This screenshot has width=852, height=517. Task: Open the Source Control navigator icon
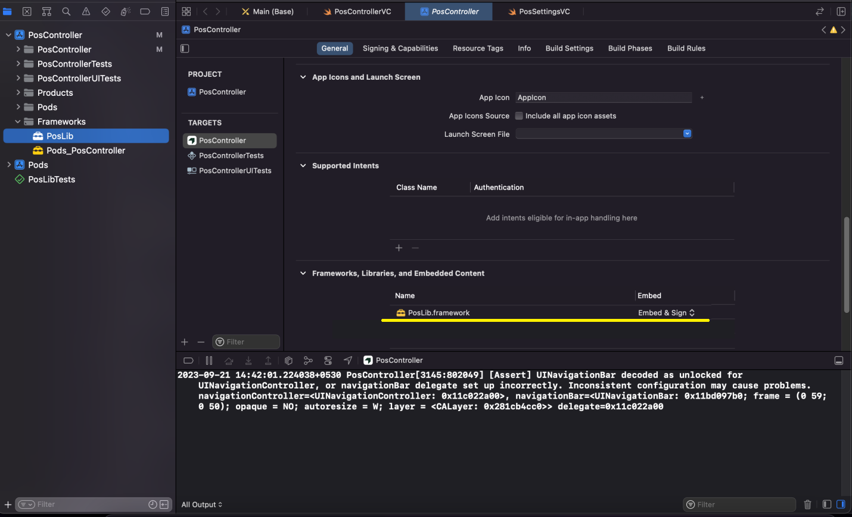coord(27,11)
